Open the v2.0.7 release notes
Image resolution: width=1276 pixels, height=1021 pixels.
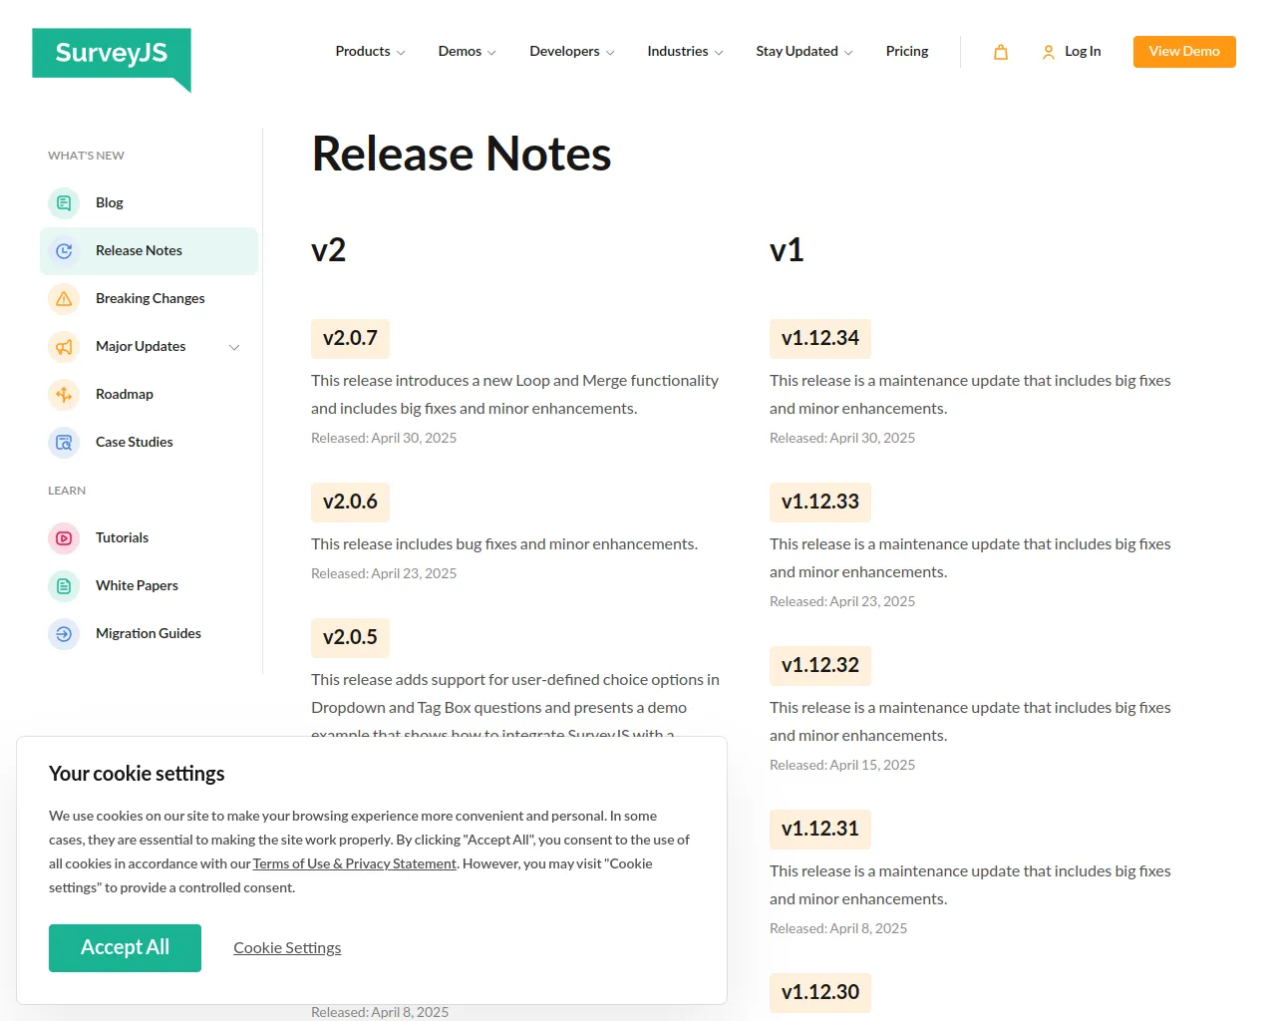coord(350,339)
